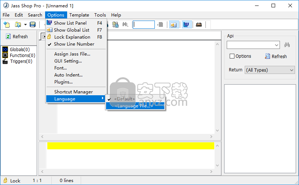Click the editor horizontal scrollbar right arrow
Screen dimensions: 299x185
(x=211, y=136)
